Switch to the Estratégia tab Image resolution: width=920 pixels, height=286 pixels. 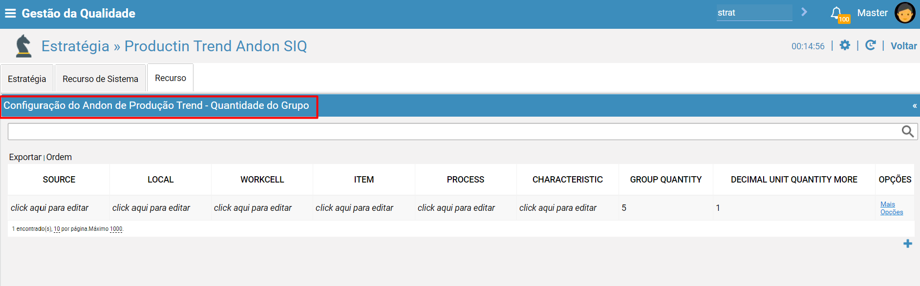(27, 79)
